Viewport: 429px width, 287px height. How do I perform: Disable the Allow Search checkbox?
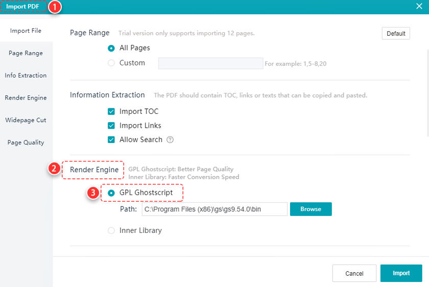tap(111, 140)
